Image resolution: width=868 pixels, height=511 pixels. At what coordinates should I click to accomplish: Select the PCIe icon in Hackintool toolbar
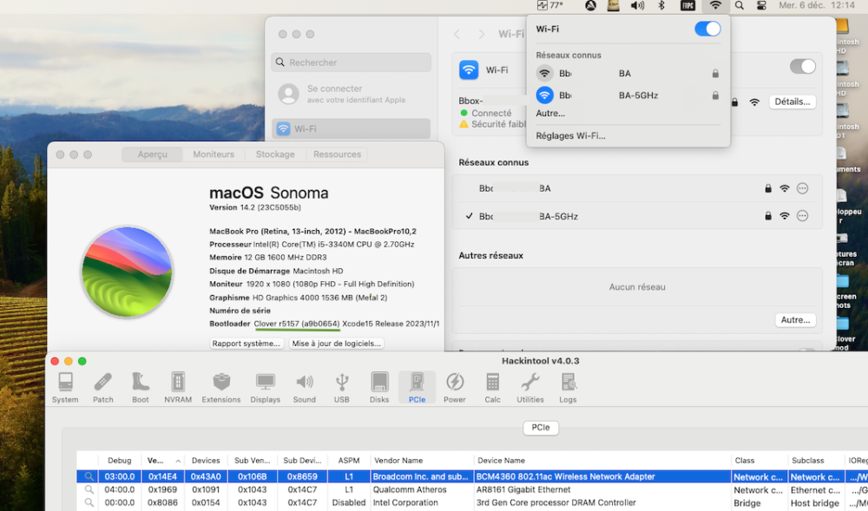pyautogui.click(x=417, y=388)
